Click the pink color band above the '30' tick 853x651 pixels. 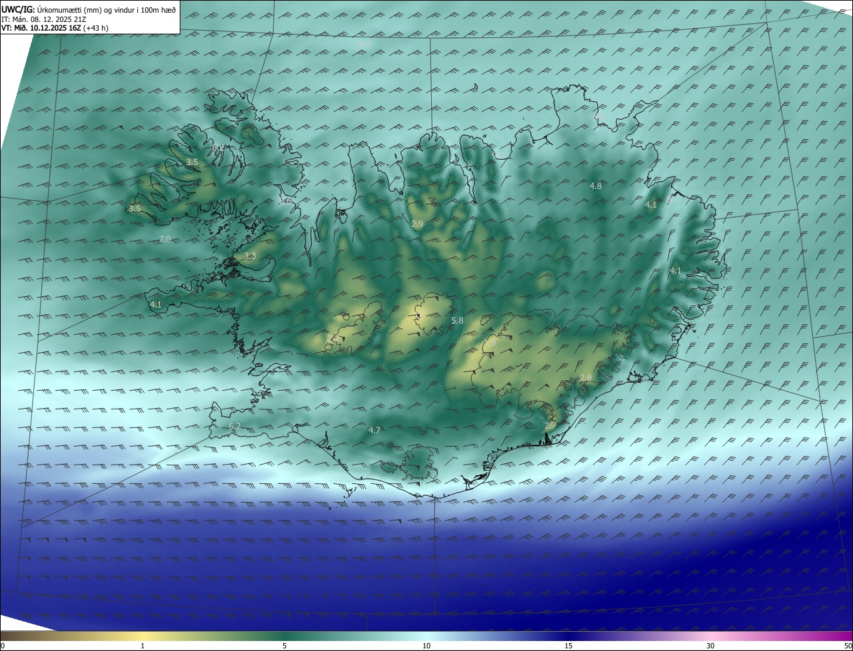(710, 636)
